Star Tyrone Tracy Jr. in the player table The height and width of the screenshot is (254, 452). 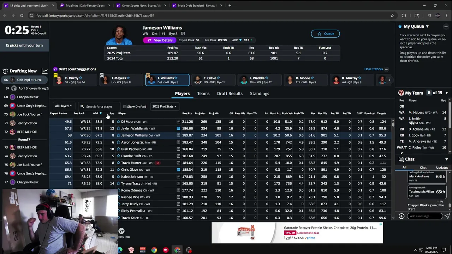pos(118,183)
